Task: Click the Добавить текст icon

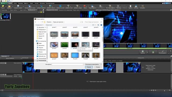Action: (69, 6)
